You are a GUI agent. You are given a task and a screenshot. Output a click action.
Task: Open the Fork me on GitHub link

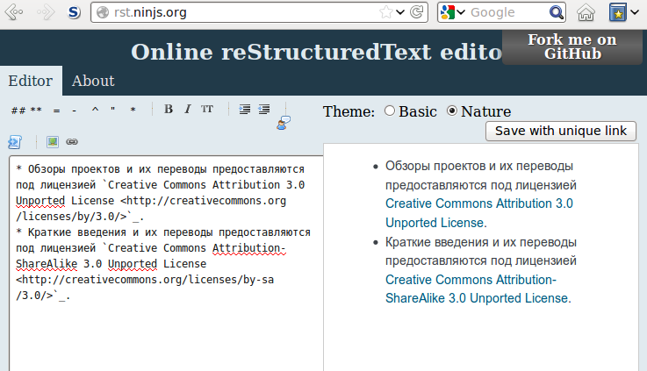pos(572,46)
